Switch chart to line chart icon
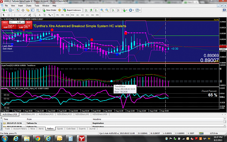 (96, 10)
